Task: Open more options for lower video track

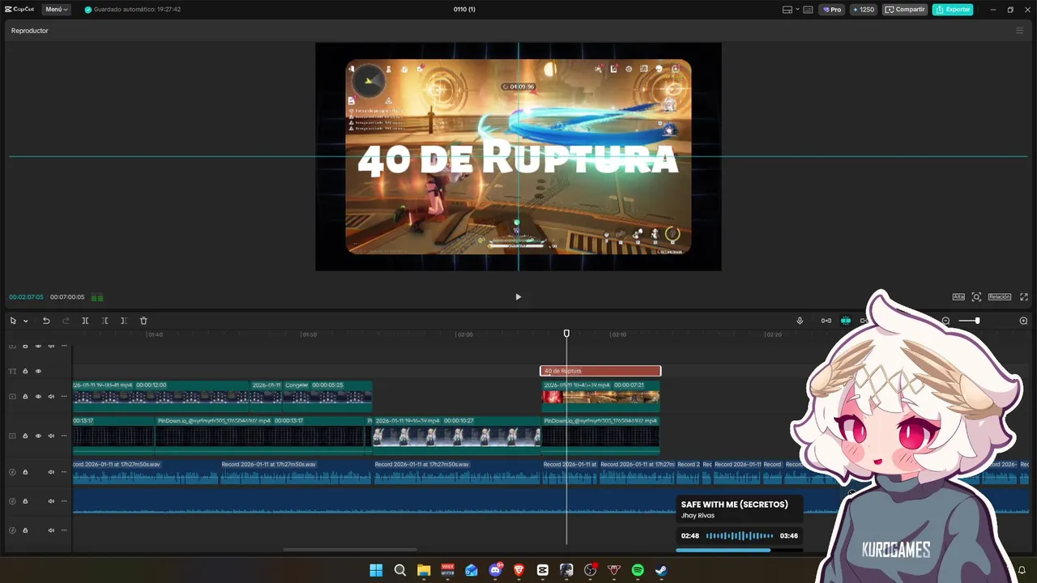Action: click(x=64, y=436)
